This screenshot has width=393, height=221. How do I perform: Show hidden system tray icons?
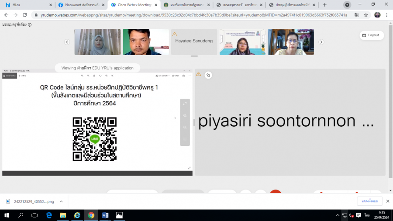[x=337, y=215]
